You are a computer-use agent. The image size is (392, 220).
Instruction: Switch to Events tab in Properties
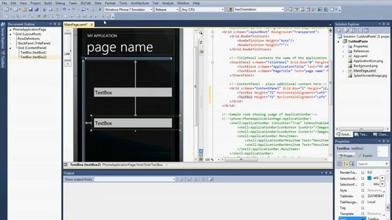pos(366,156)
